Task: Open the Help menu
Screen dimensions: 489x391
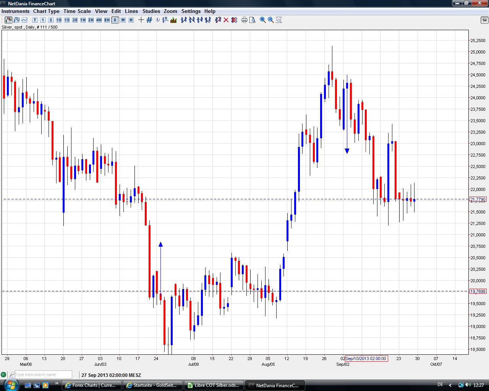Action: coord(210,11)
